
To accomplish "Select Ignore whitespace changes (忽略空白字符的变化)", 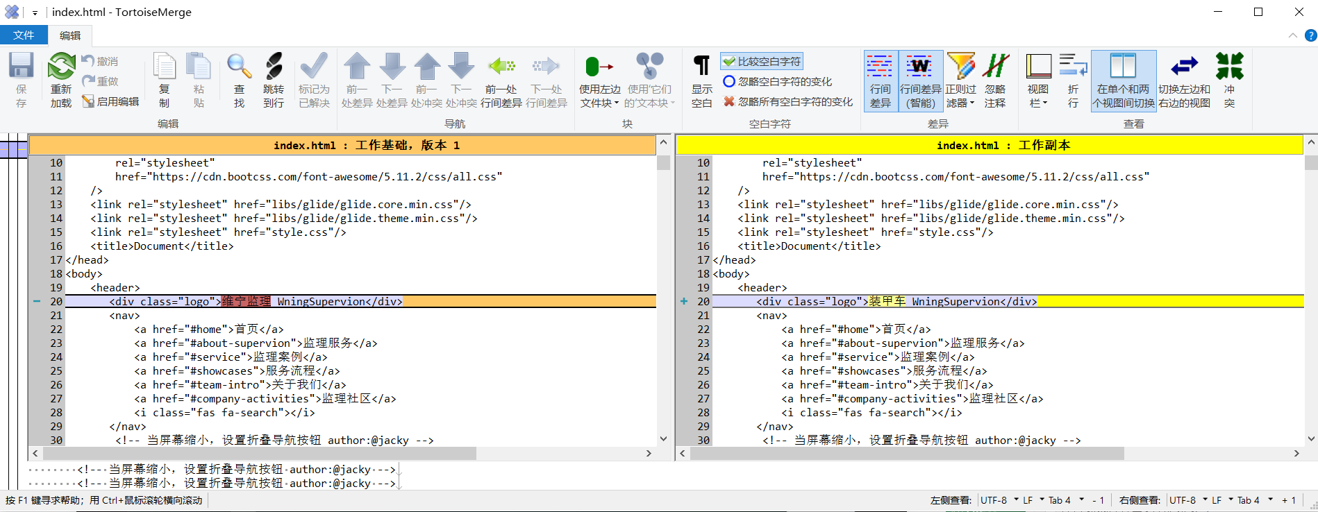I will point(778,81).
